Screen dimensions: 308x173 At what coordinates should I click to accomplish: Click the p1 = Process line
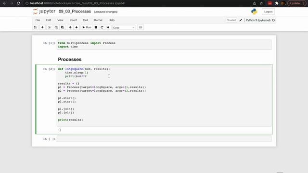coord(102,87)
